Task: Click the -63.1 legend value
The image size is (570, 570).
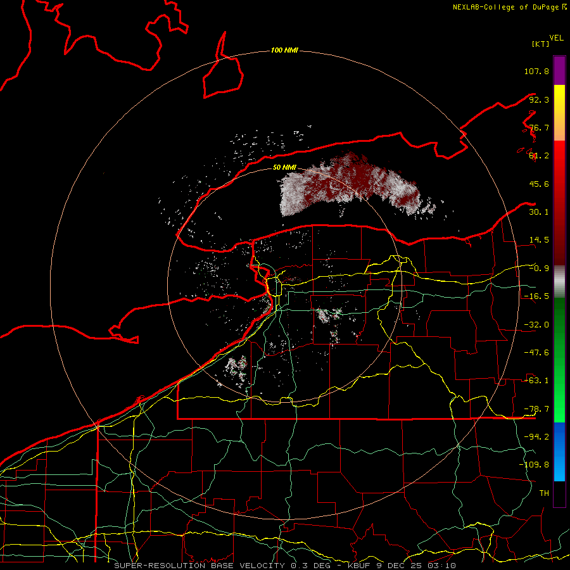Action: pyautogui.click(x=536, y=381)
